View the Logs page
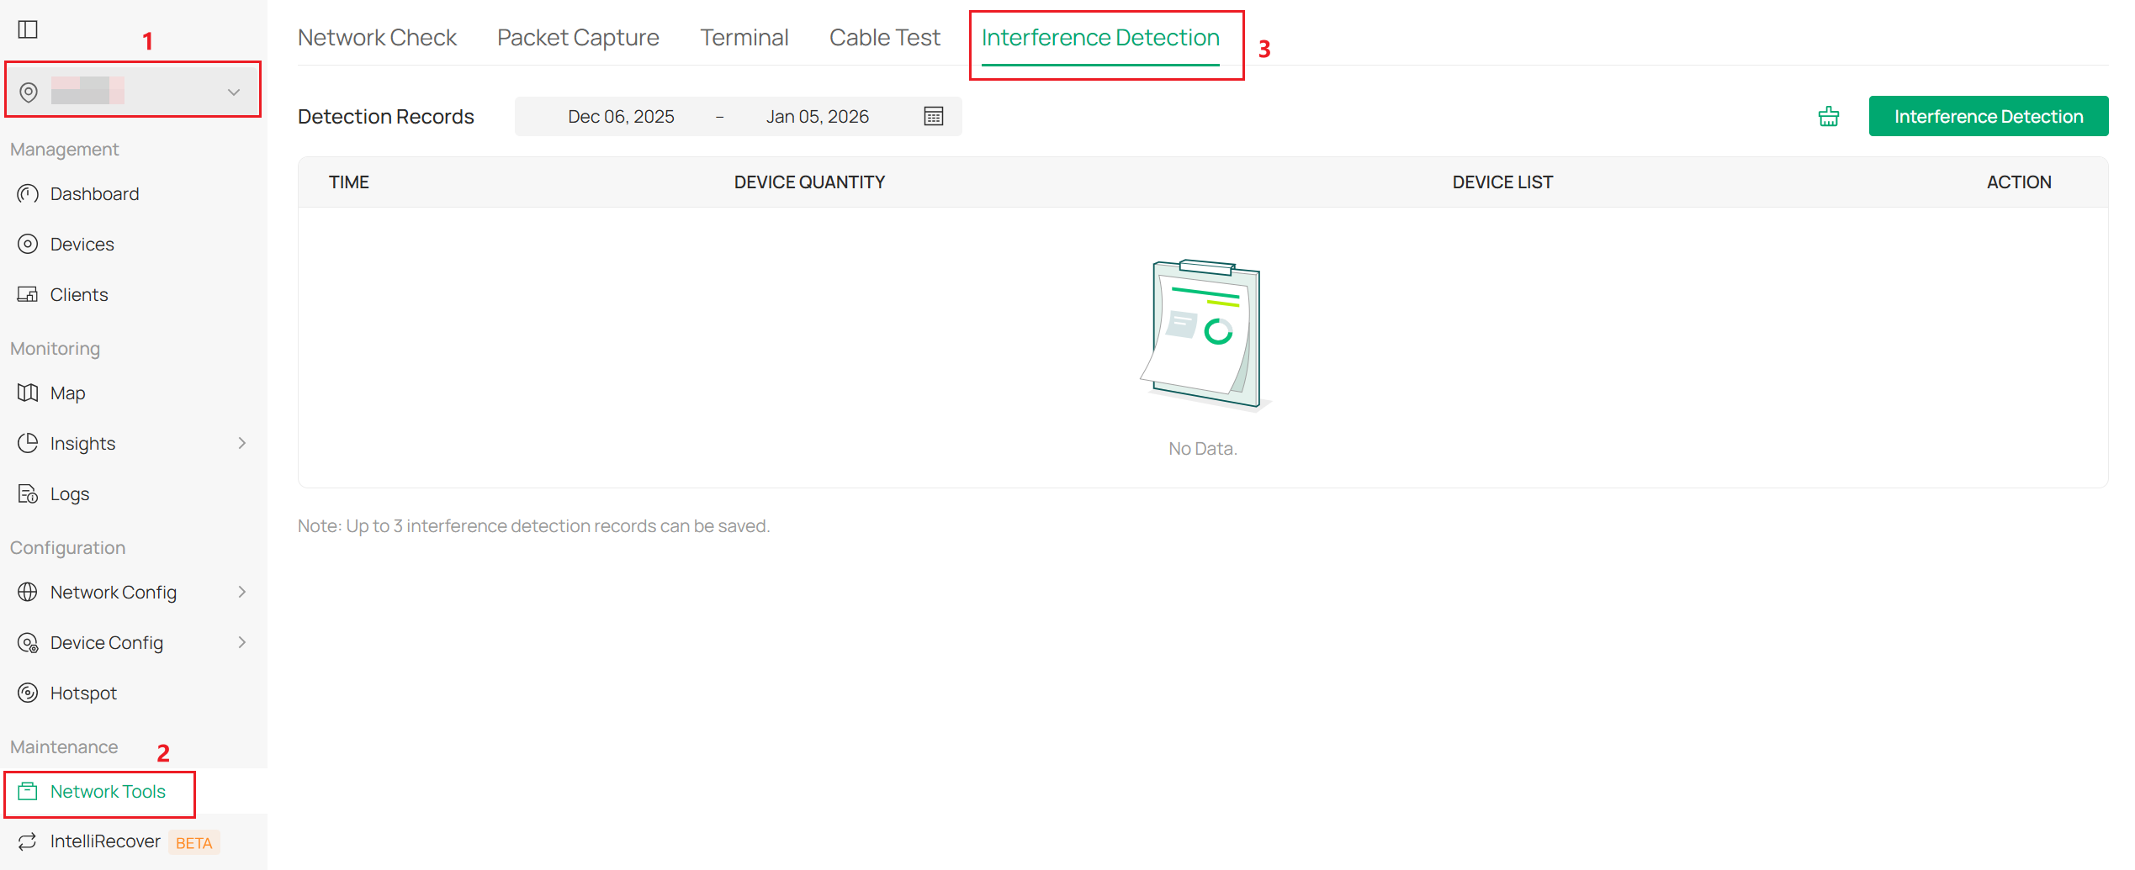 [69, 493]
